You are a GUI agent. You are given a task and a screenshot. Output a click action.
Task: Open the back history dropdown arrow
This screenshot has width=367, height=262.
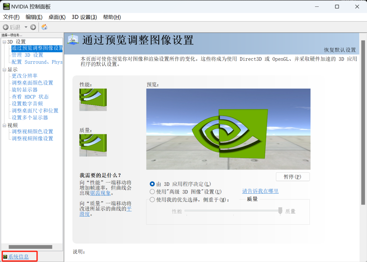point(26,27)
